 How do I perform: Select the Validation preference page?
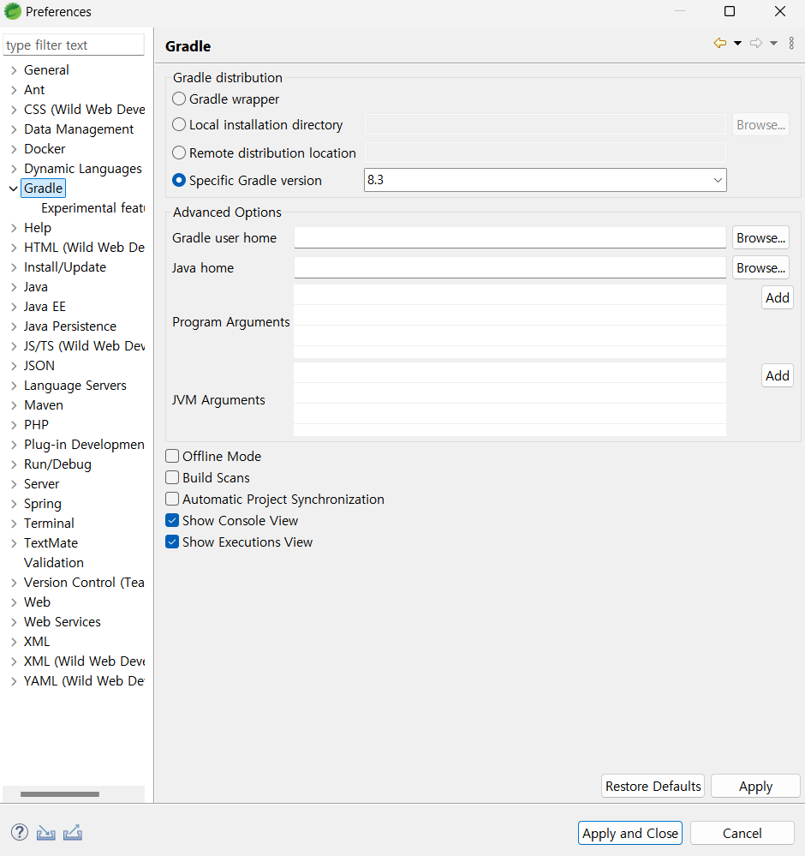(x=53, y=562)
